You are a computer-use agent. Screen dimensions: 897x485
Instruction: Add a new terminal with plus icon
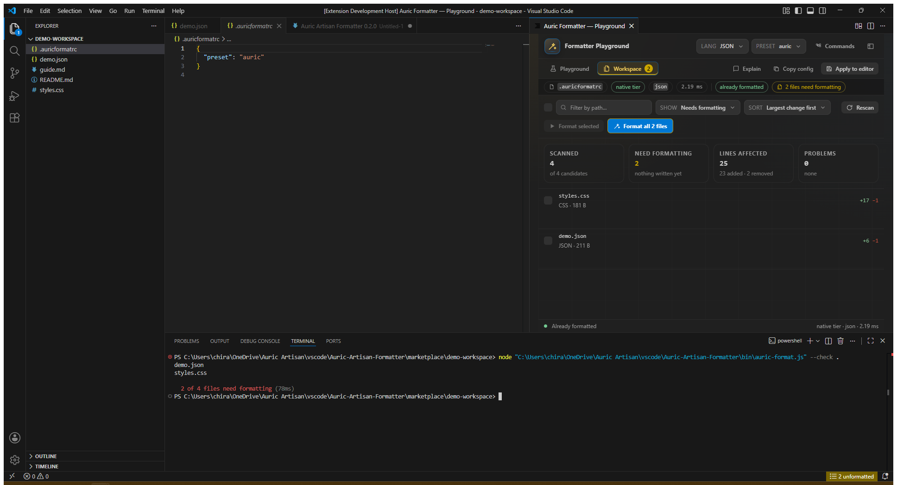810,341
